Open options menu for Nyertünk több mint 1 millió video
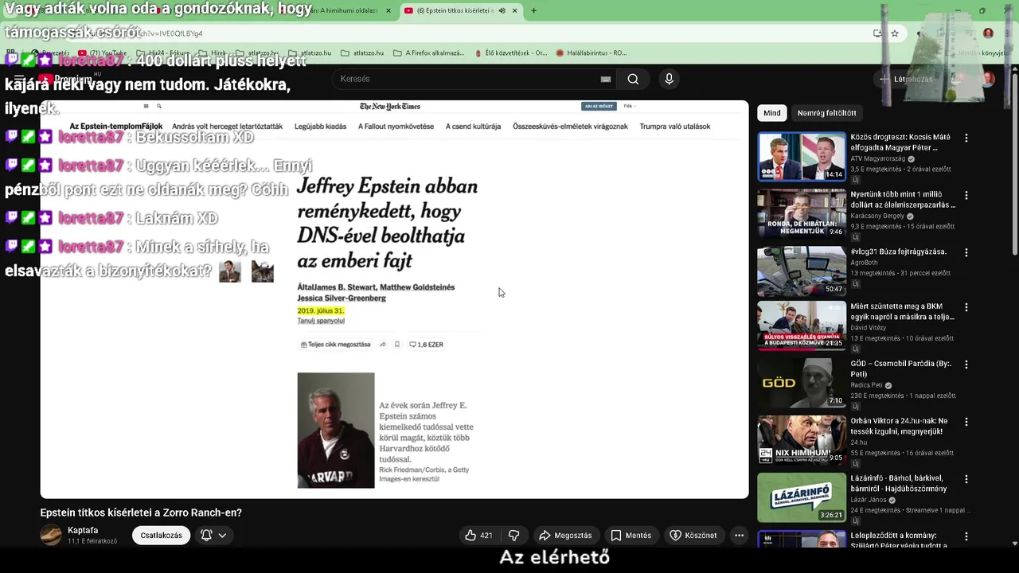 (x=966, y=195)
